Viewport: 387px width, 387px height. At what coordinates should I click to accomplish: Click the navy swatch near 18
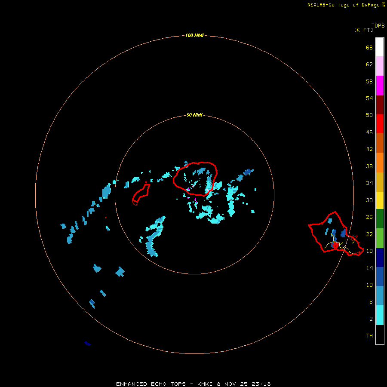point(380,258)
